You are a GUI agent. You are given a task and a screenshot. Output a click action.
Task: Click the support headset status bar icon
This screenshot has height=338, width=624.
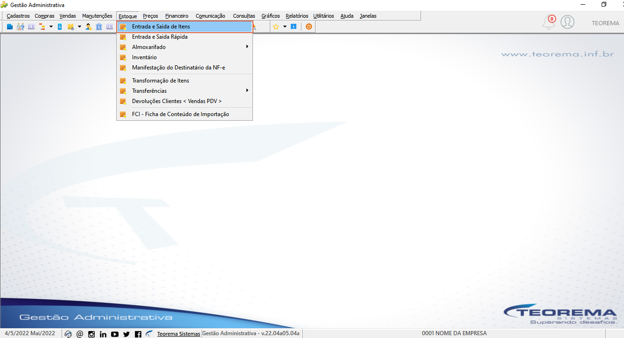(69, 334)
